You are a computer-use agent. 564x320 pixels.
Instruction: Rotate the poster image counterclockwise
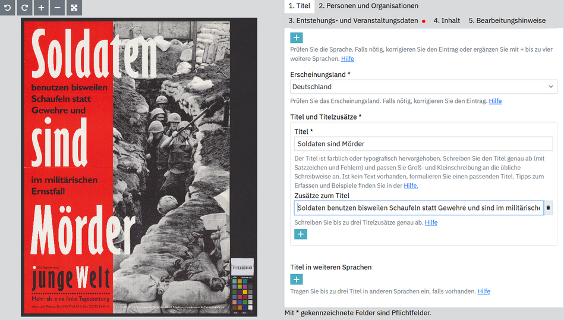(x=8, y=8)
